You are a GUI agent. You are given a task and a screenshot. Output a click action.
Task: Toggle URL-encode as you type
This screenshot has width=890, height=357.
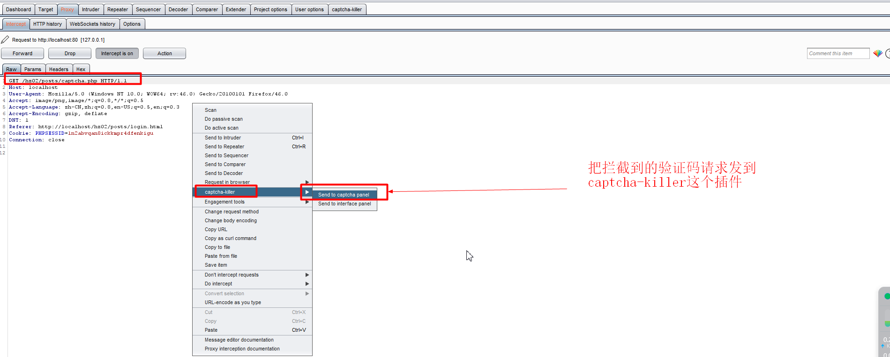coord(252,303)
